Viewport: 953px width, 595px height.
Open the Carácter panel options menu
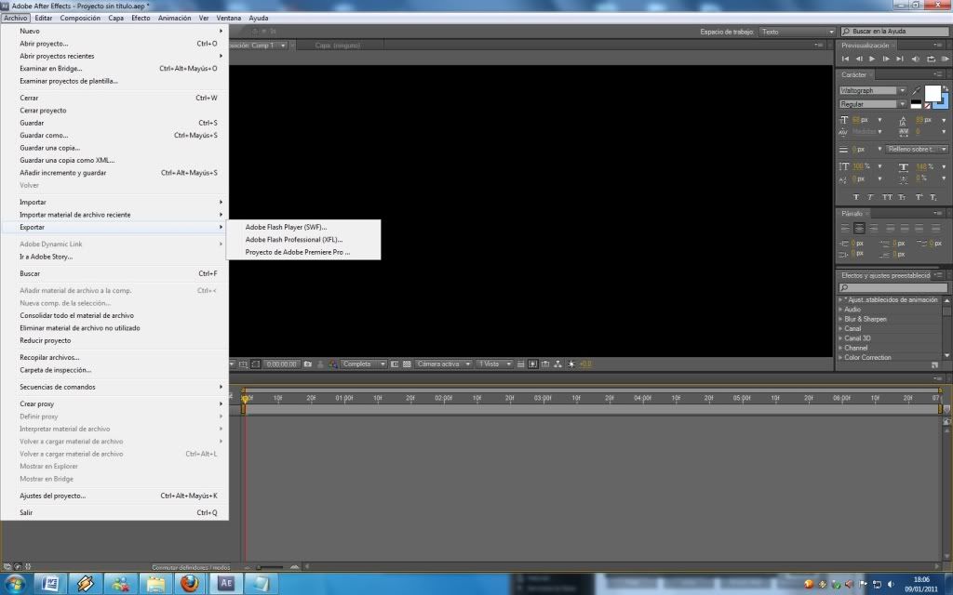[939, 74]
